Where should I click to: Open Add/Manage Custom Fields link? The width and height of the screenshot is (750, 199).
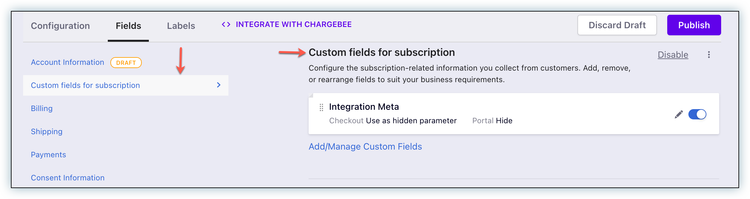365,146
